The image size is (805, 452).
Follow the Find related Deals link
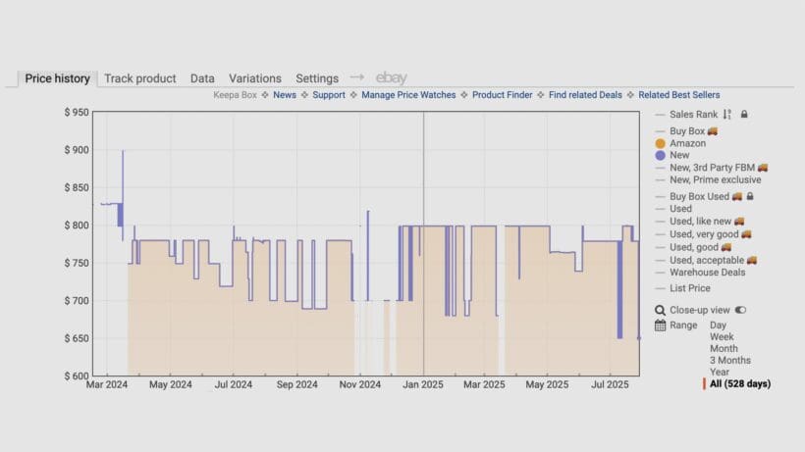tap(585, 95)
